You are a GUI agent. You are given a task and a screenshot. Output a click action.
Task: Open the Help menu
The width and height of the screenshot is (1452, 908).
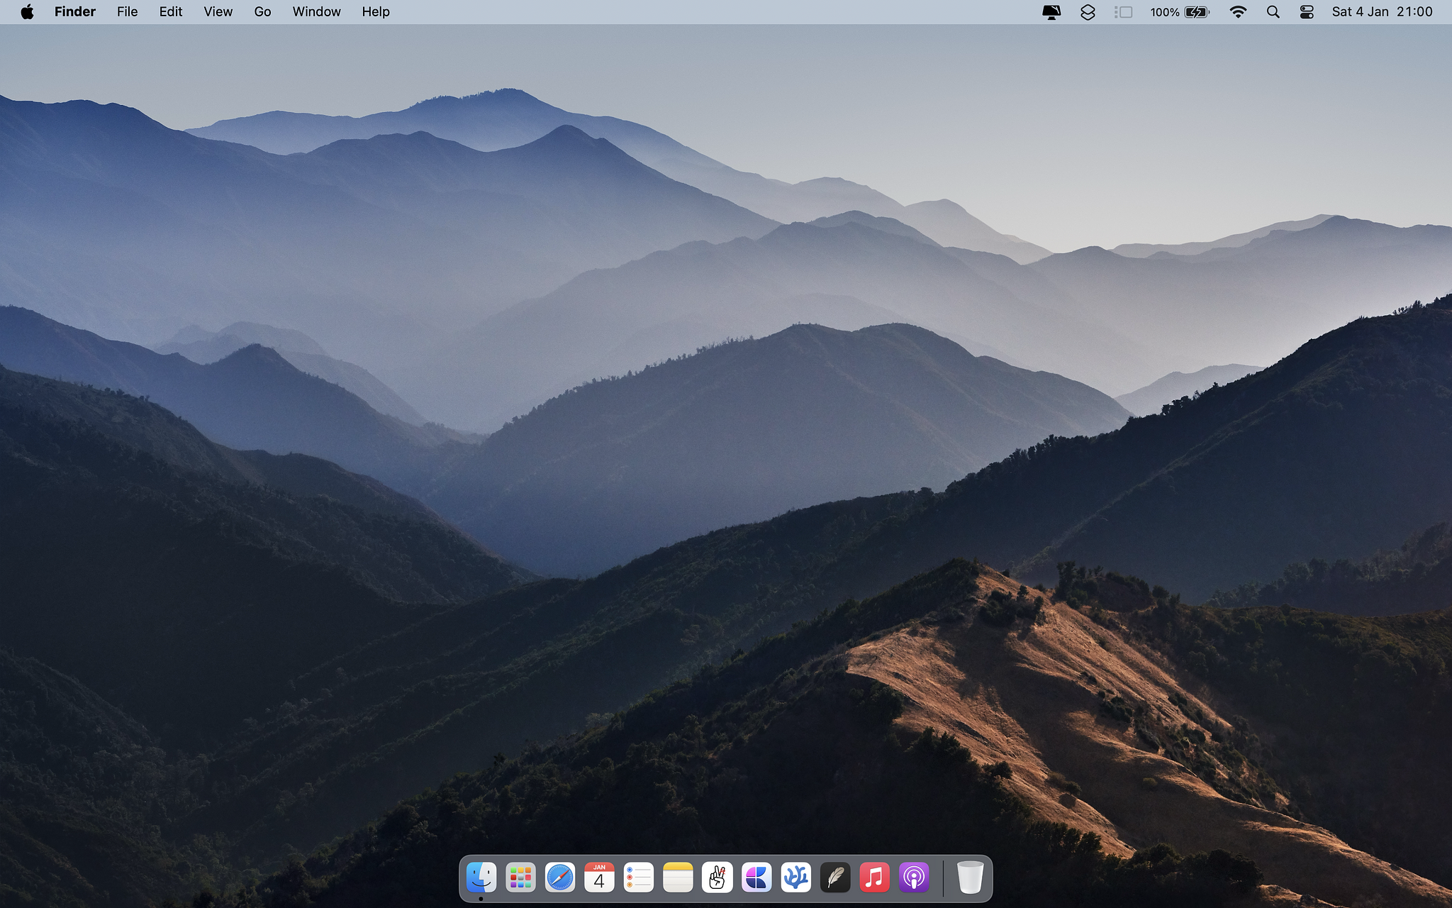point(376,12)
